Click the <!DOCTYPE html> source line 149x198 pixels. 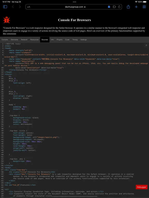(x=12, y=44)
